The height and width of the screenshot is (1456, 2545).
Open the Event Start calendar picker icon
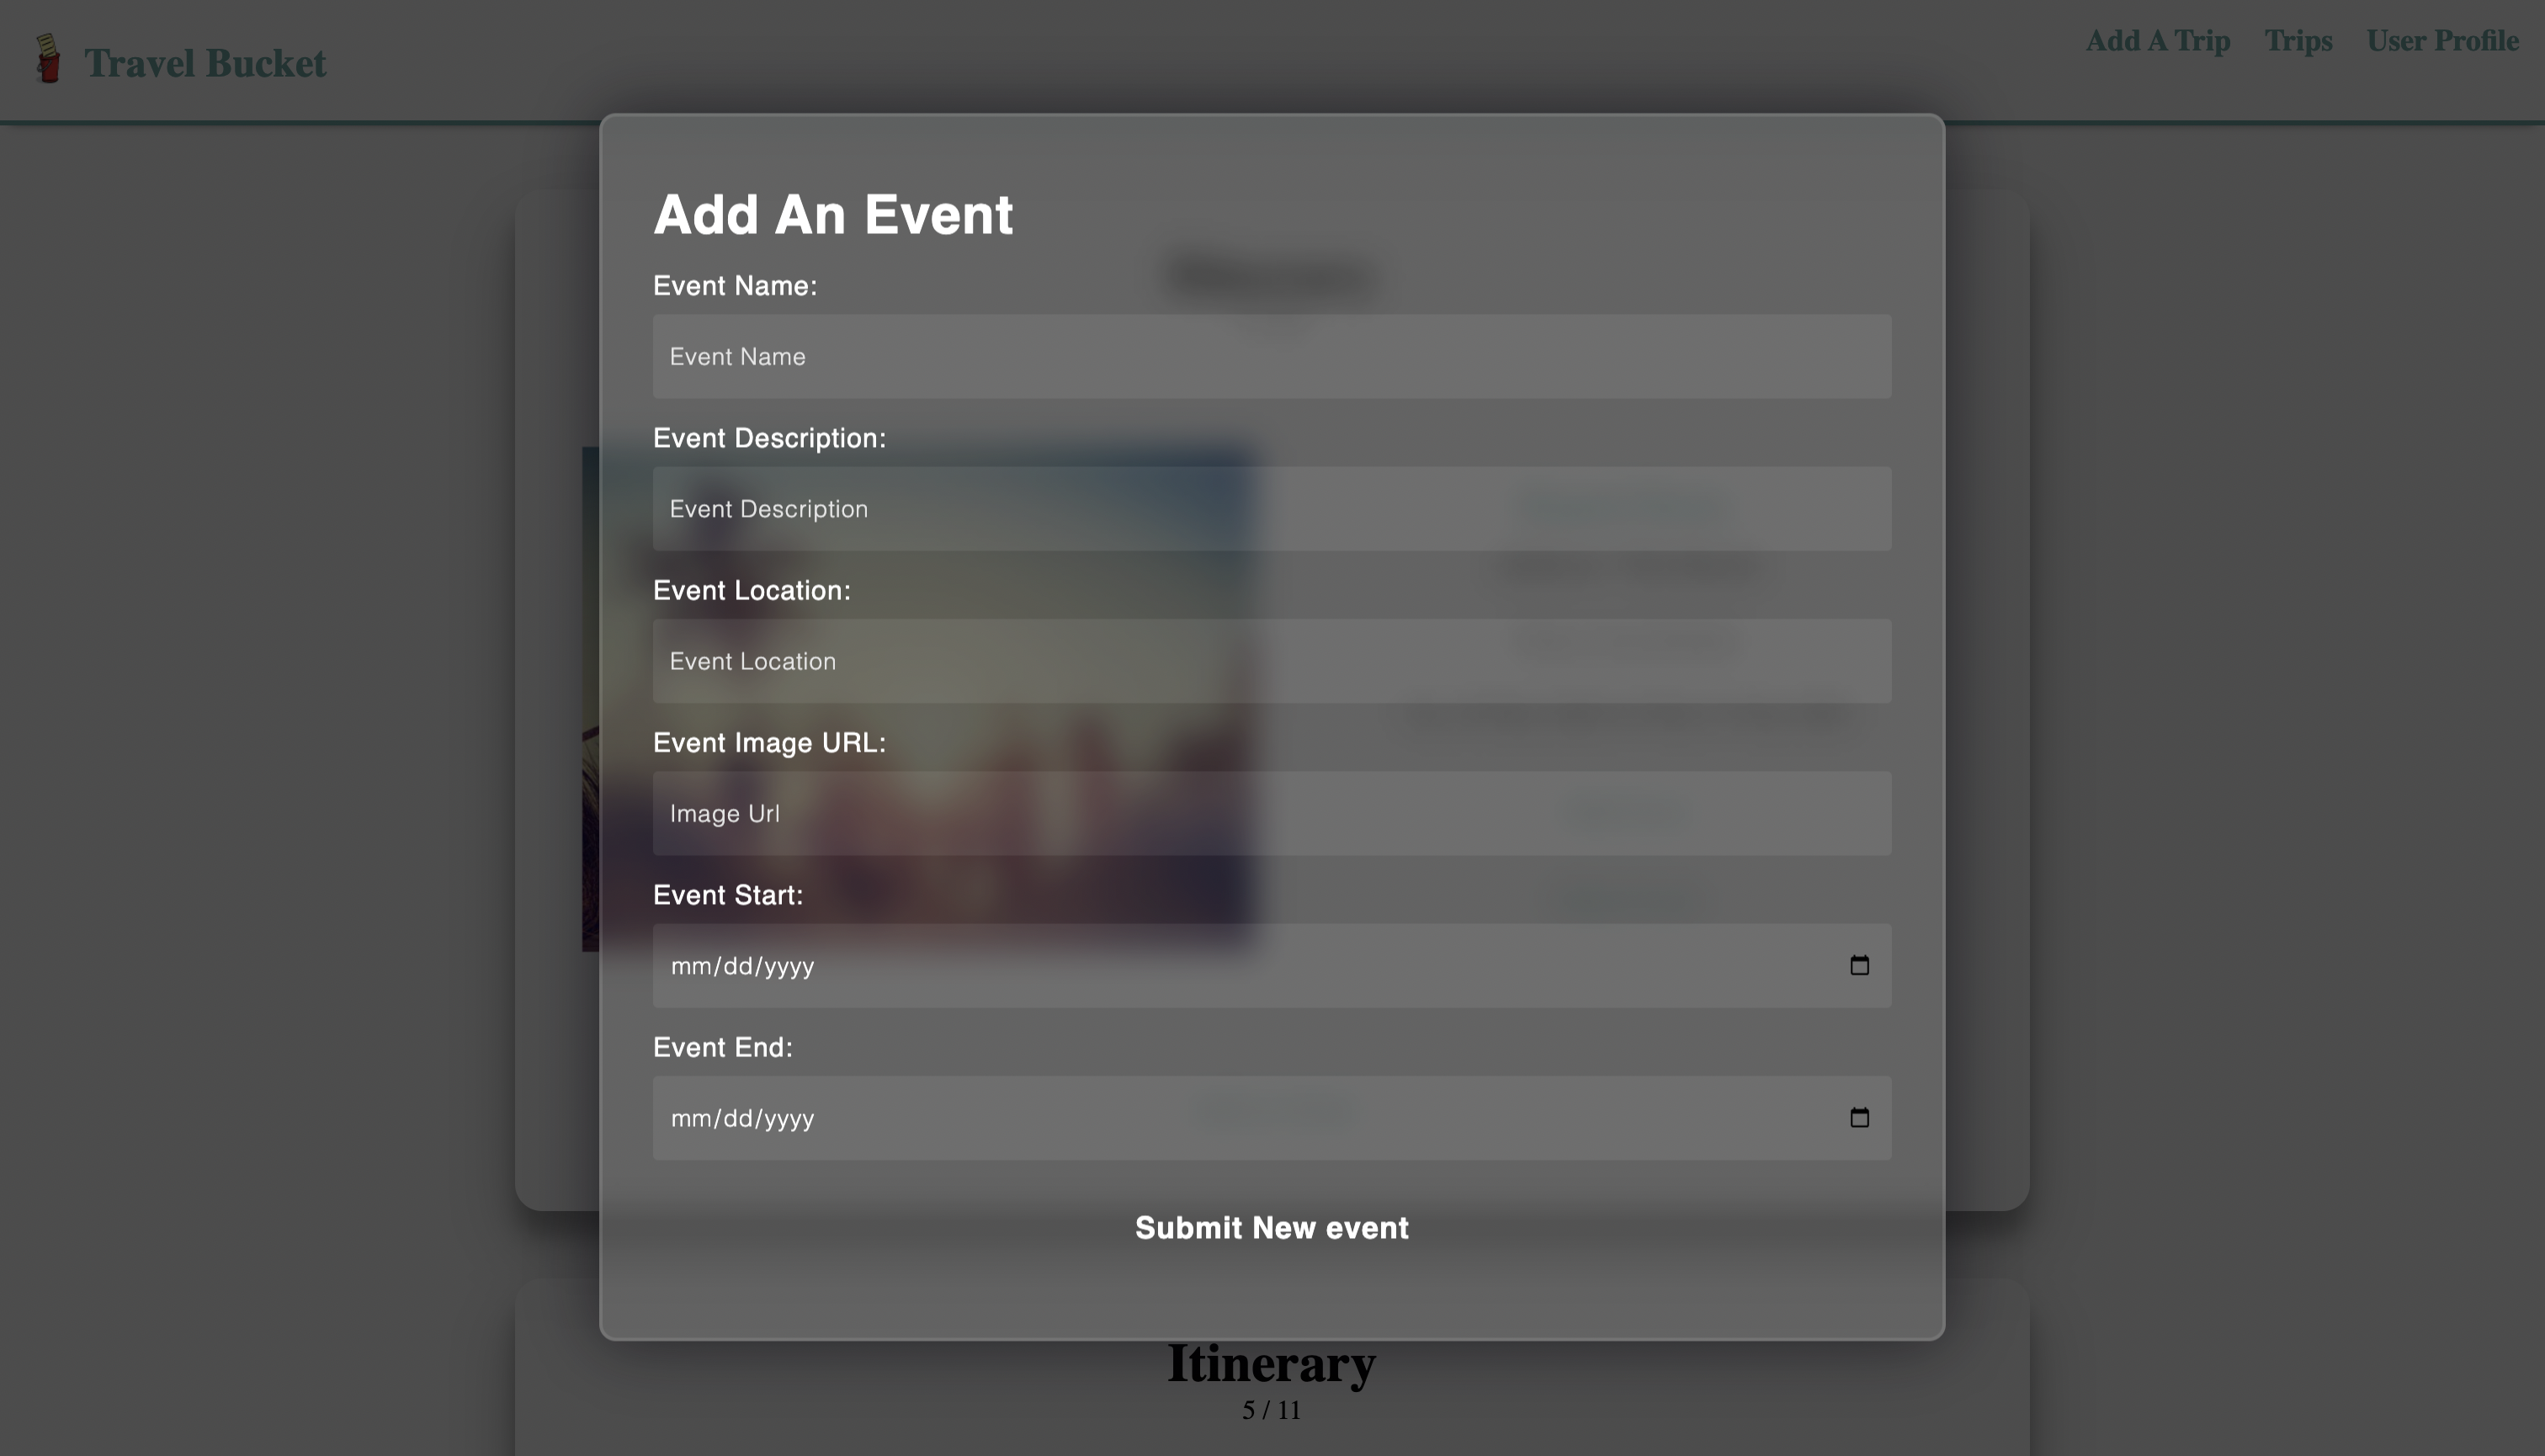tap(1859, 965)
